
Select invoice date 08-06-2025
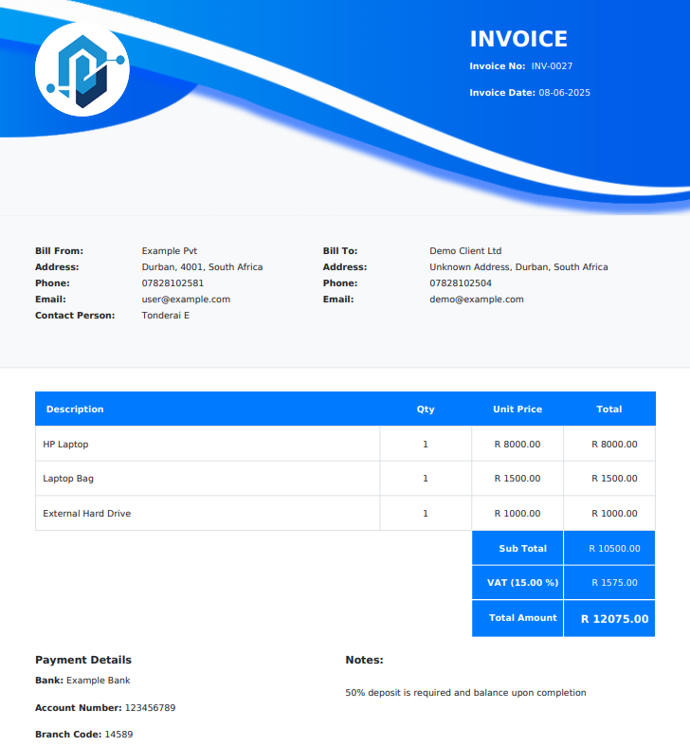[564, 93]
